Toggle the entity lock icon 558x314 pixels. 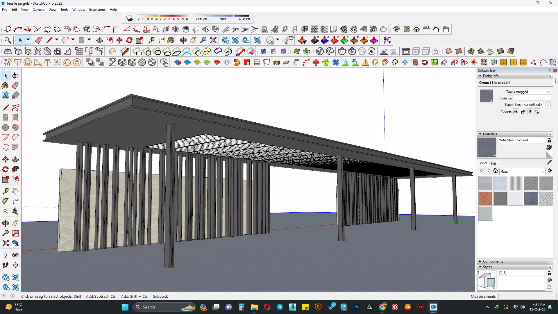(x=523, y=112)
